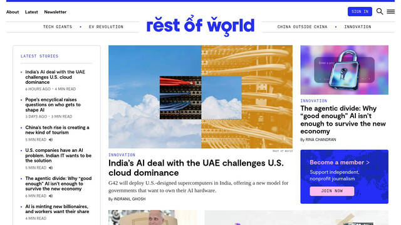Open sidebar story India's AI deal with UAE

pyautogui.click(x=55, y=77)
